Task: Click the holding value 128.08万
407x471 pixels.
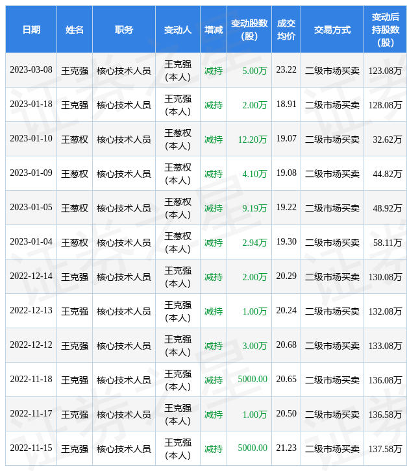Action: point(385,105)
